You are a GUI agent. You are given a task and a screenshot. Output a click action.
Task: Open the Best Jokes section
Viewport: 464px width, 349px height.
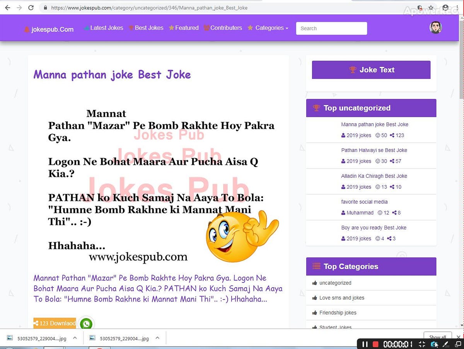(x=149, y=28)
